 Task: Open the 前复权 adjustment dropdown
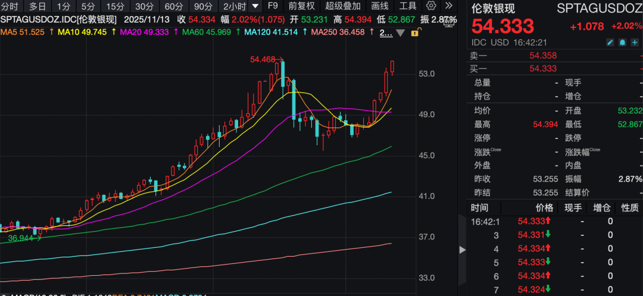click(x=301, y=6)
